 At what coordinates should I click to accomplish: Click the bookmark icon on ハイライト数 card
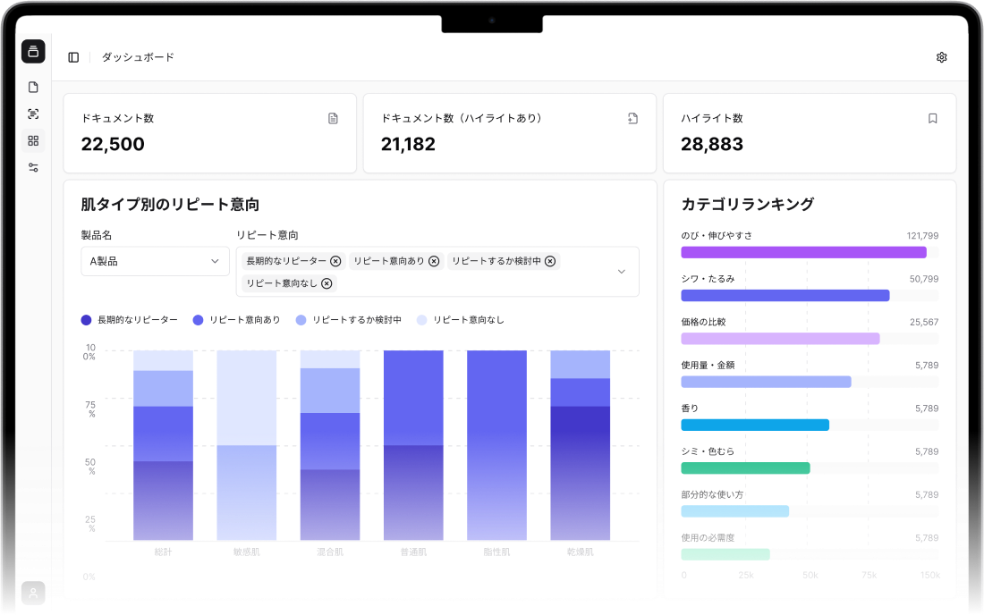coord(932,118)
